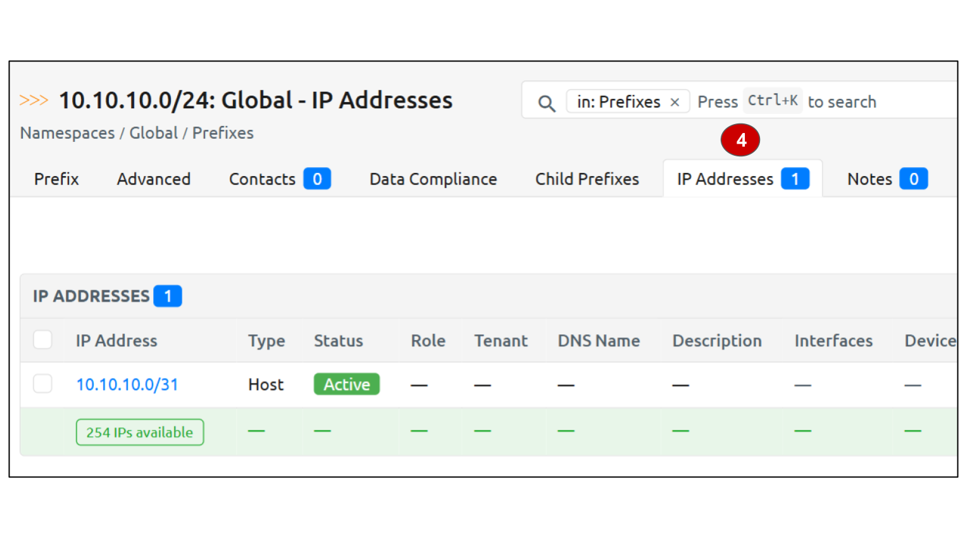Click the orange triple-chevron breadcrumb icon

[x=34, y=100]
